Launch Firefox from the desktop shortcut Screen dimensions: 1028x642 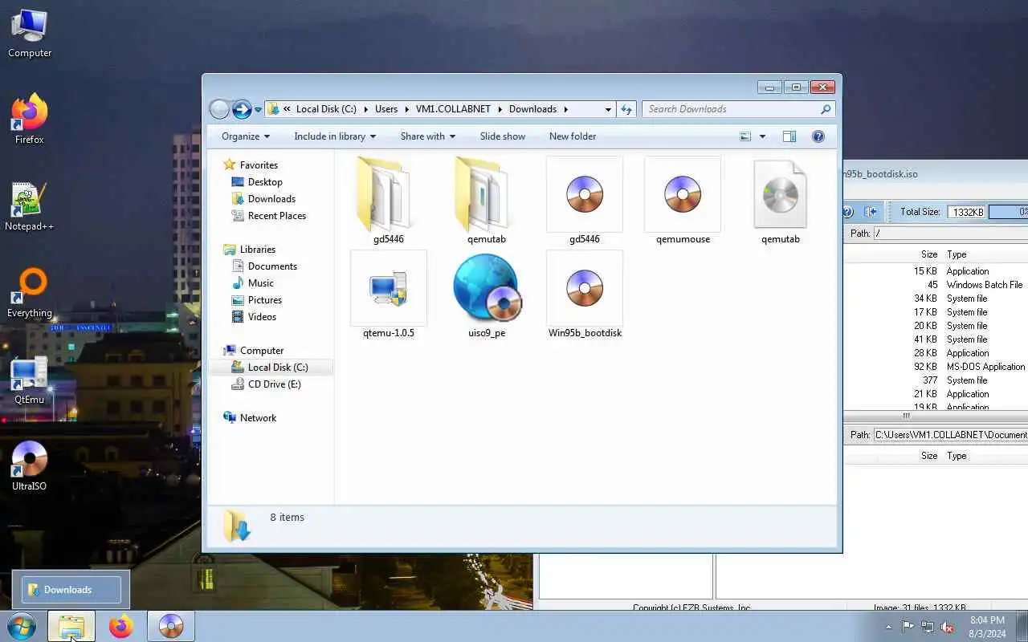tap(30, 120)
